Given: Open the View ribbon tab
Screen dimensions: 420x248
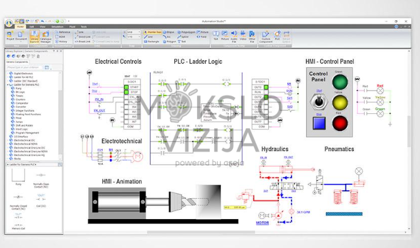Looking at the screenshot, I should pyautogui.click(x=42, y=27).
